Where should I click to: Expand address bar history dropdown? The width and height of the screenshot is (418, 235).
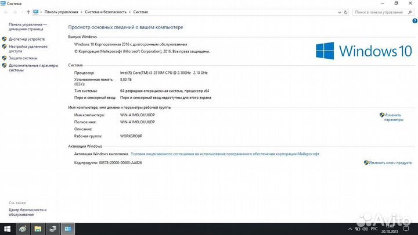click(340, 12)
